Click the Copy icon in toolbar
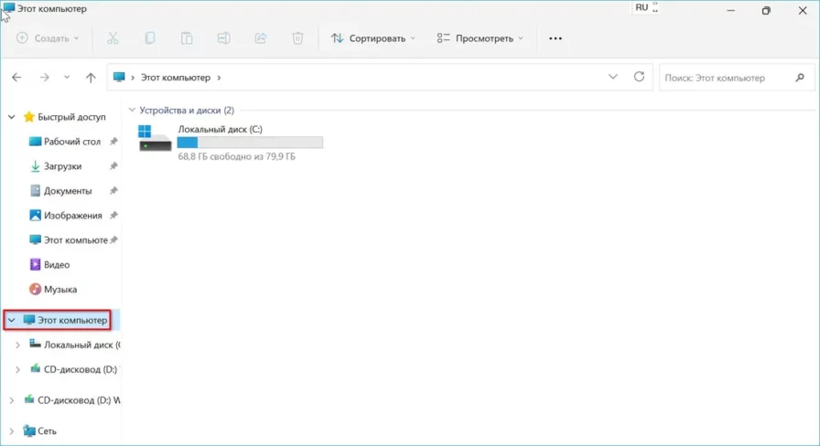820x446 pixels. 149,38
